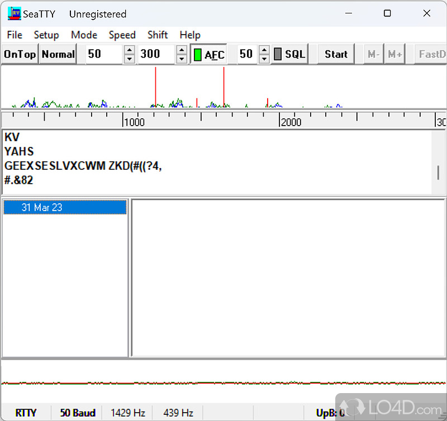Click the gray SQL indicator light
The width and height of the screenshot is (447, 421).
point(277,54)
